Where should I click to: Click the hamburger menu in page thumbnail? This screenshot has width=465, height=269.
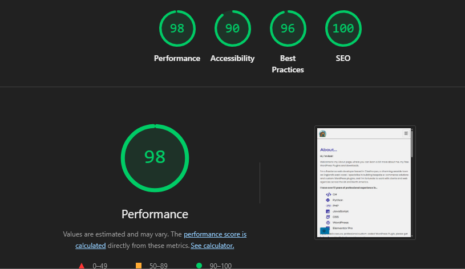pyautogui.click(x=406, y=133)
